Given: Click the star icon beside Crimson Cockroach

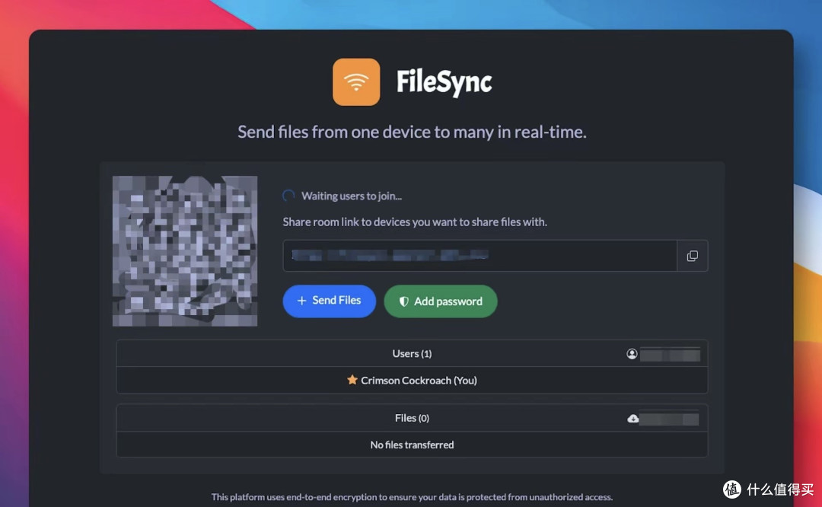Looking at the screenshot, I should (352, 380).
